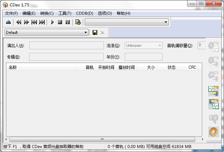Viewport: 224px width, 152px height.
Task: Save the current profile (floppy icon)
Action: 95,32
